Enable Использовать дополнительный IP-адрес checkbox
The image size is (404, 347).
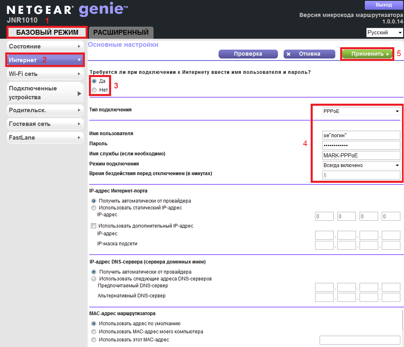coord(94,226)
